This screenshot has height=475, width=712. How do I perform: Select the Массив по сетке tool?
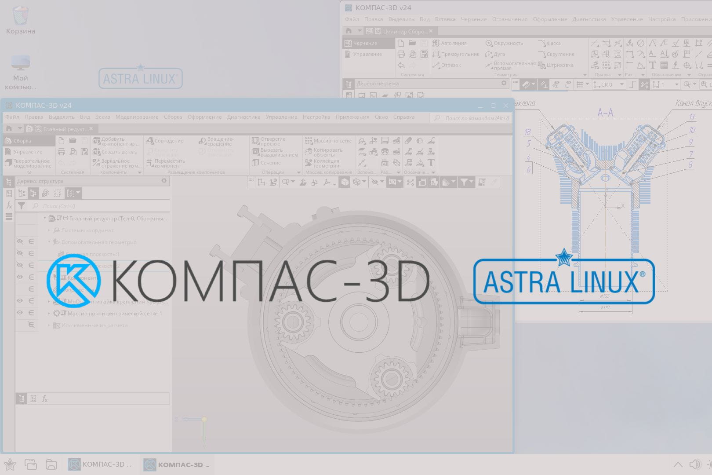coord(328,141)
